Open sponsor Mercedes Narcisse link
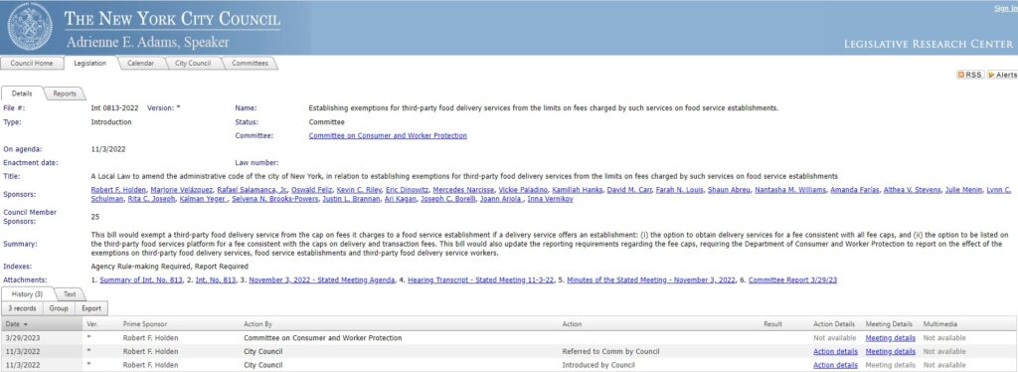 click(x=463, y=190)
